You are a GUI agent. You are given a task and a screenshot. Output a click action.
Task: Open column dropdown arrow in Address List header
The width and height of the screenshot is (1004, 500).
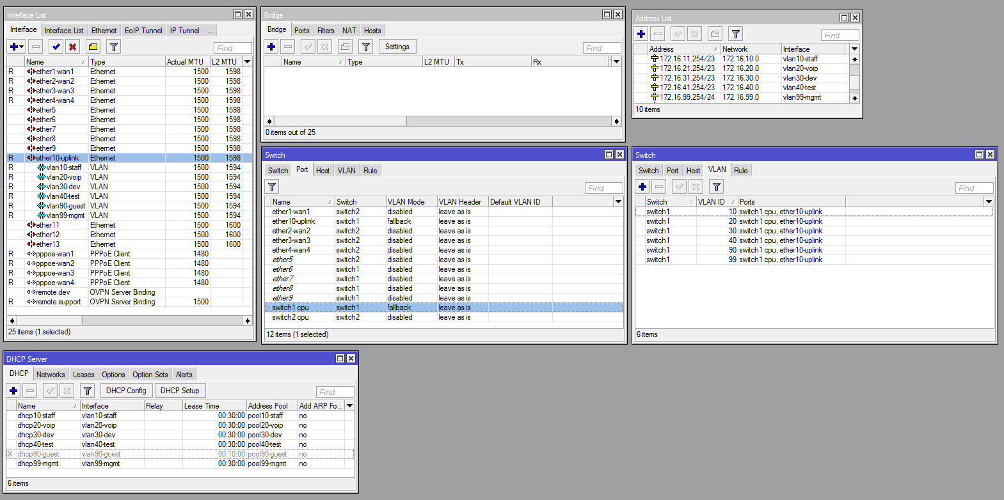pos(854,49)
